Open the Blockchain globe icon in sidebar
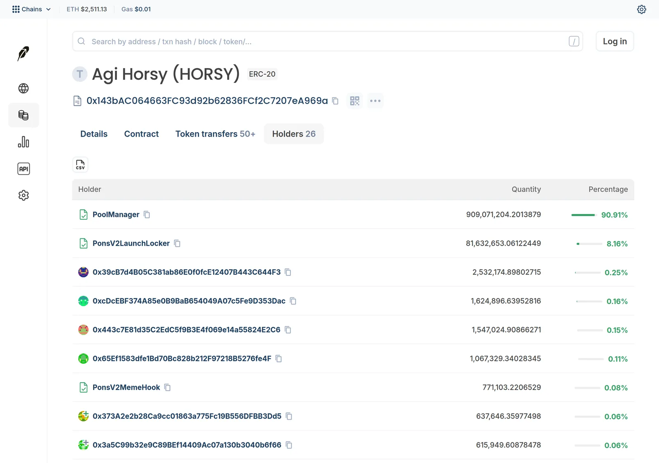This screenshot has height=463, width=659. (x=23, y=88)
